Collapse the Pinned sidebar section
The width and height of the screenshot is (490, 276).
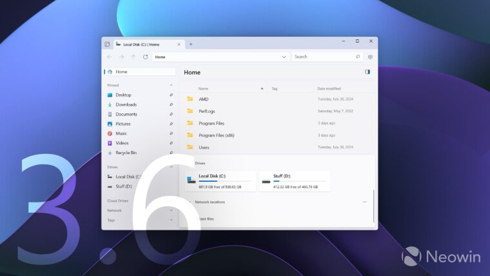pyautogui.click(x=171, y=85)
